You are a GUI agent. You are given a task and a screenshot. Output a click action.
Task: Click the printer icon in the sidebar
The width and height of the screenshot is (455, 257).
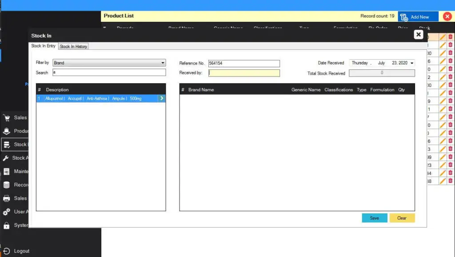click(x=7, y=198)
